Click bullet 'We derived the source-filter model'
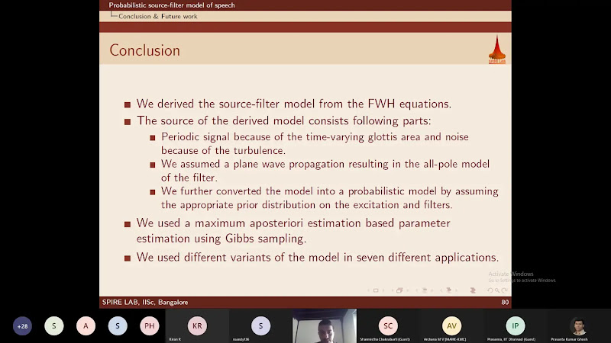Image resolution: width=611 pixels, height=343 pixels. pyautogui.click(x=294, y=104)
